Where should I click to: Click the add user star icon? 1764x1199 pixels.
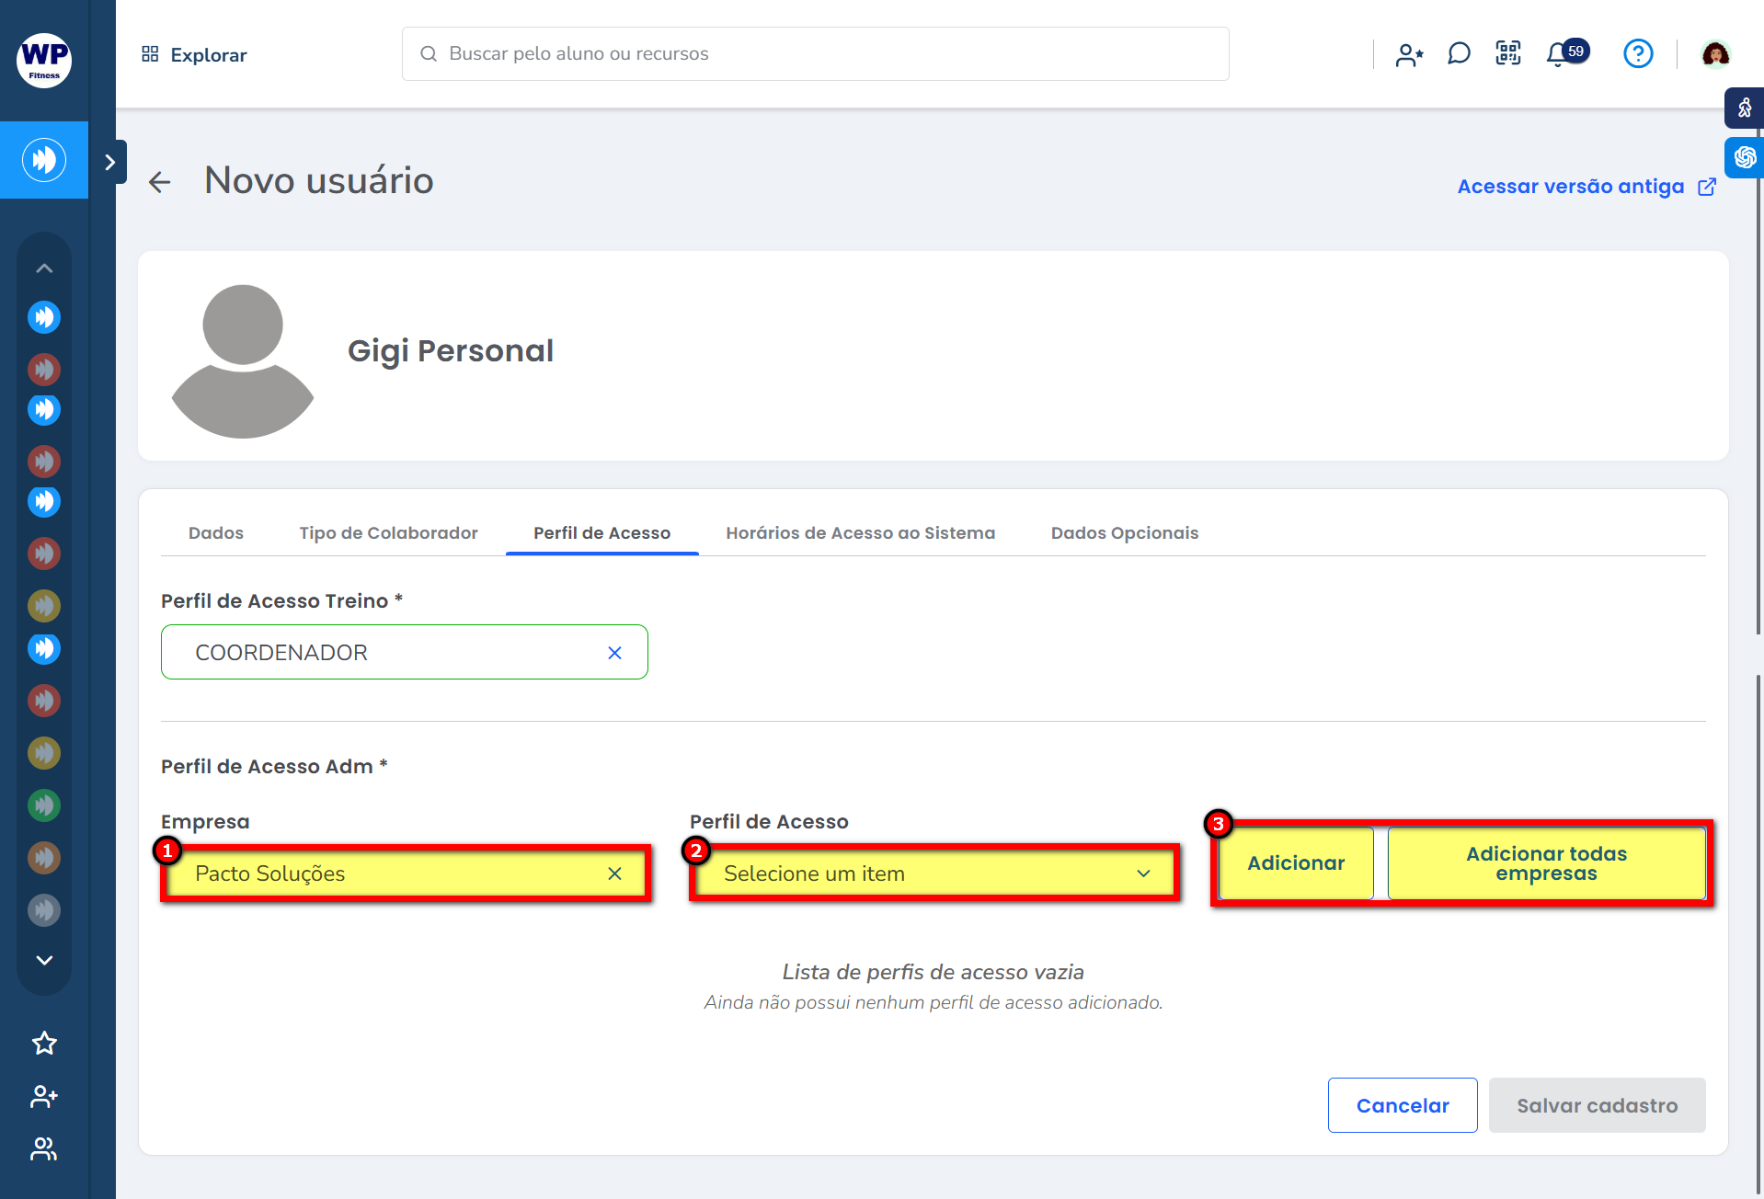[1408, 55]
